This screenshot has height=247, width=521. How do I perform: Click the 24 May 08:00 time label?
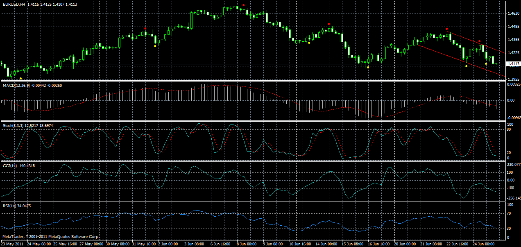39,244
